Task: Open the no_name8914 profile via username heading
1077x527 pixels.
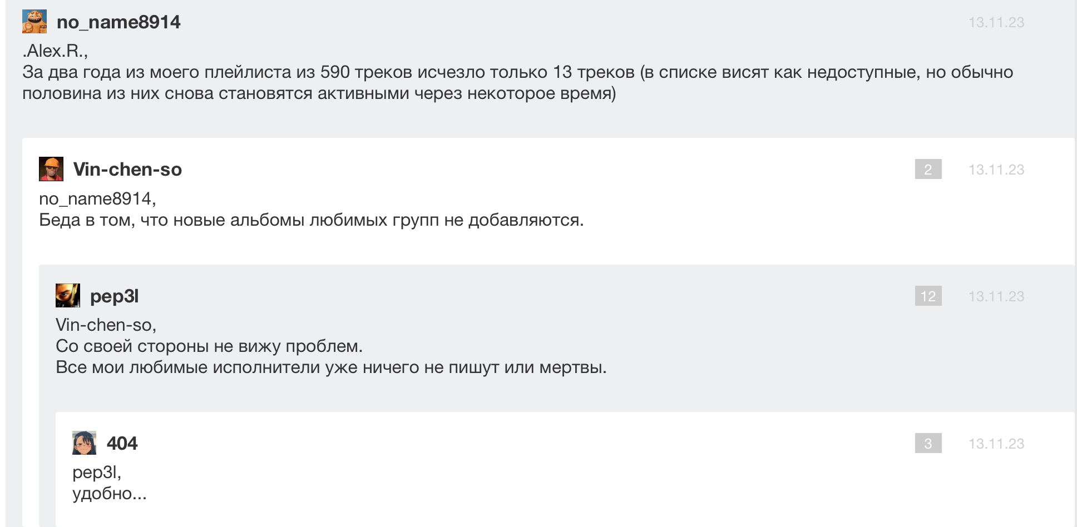Action: tap(118, 22)
